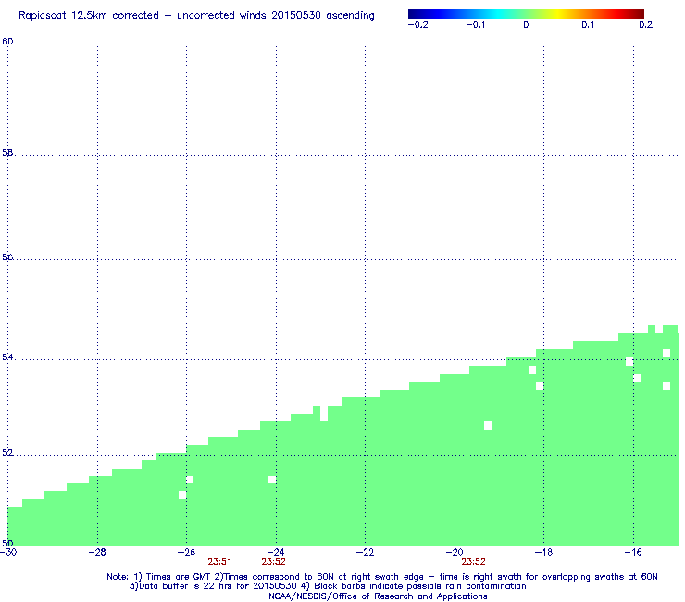
Task: Click the note line starting 'Note: 1) Times are GMT'
Action: pyautogui.click(x=381, y=577)
